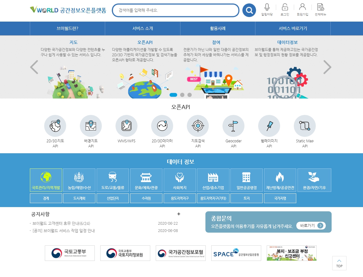Select the first carousel indicator dot
Viewport: 363px width, 277px height.
[x=173, y=95]
